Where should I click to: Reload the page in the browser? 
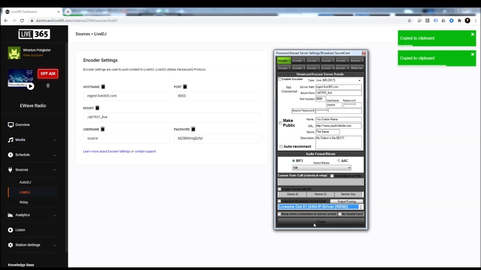tap(22, 21)
